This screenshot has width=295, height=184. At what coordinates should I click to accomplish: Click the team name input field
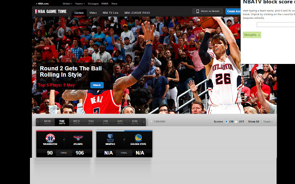click(x=276, y=24)
